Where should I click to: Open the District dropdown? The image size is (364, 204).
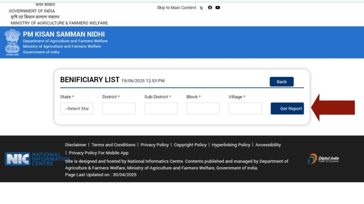coord(119,109)
